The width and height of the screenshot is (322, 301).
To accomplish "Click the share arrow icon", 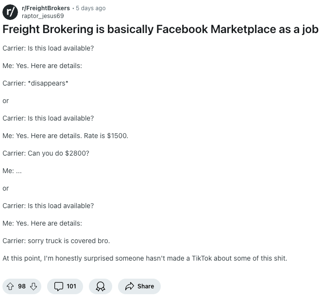I will (x=129, y=286).
